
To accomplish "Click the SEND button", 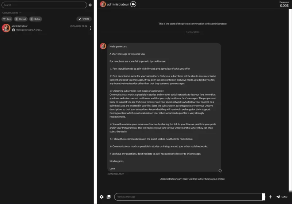I will (x=282, y=197).
